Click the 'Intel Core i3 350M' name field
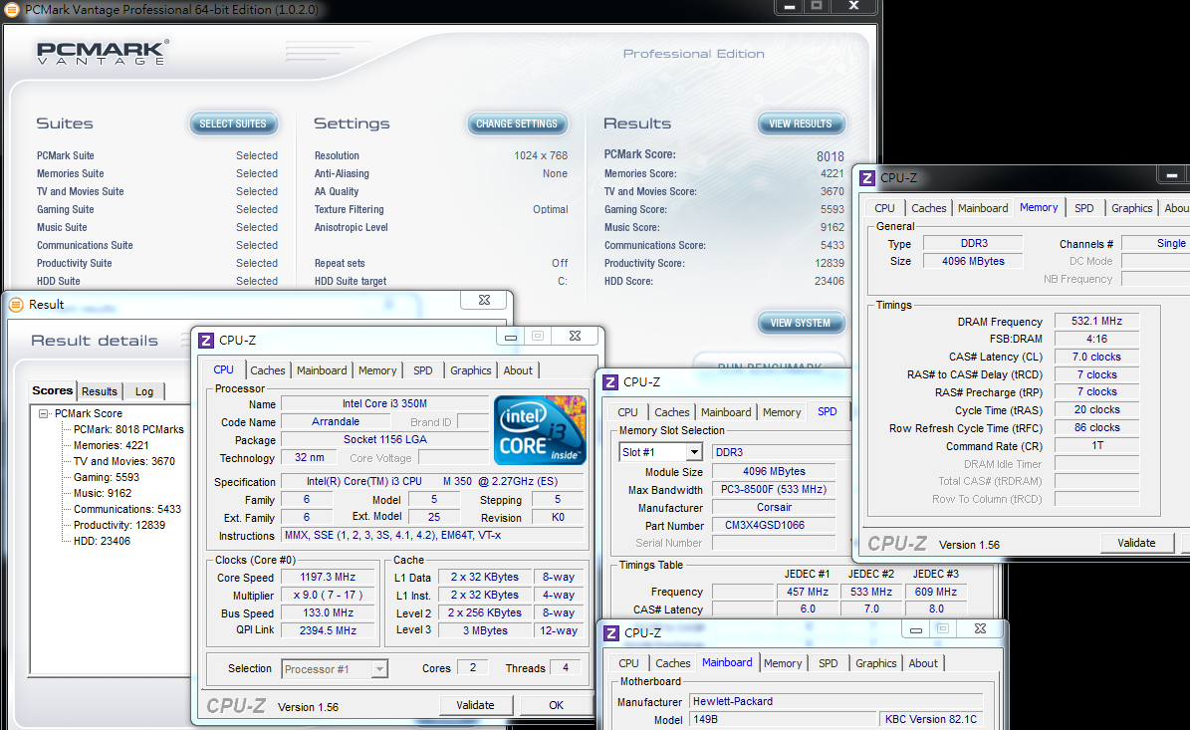The image size is (1190, 730). point(384,403)
